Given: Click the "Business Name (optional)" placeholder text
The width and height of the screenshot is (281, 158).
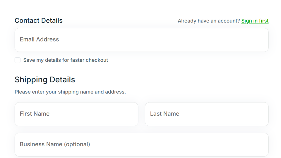Looking at the screenshot, I should pos(55,144).
